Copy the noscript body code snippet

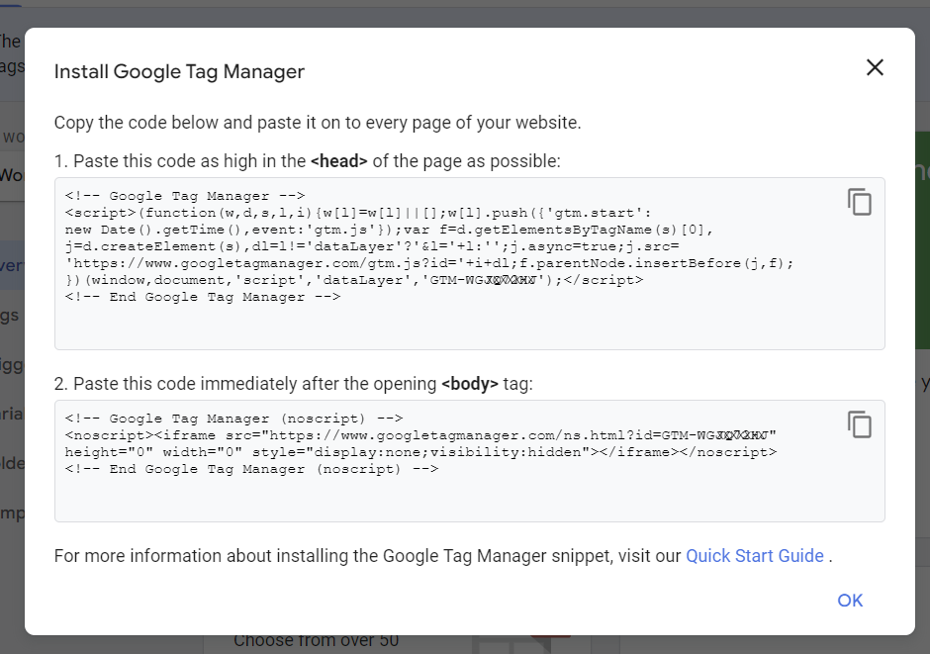[x=860, y=424]
